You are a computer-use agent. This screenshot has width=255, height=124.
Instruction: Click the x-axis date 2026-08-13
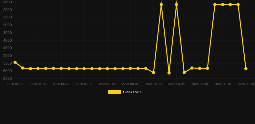tap(153, 84)
